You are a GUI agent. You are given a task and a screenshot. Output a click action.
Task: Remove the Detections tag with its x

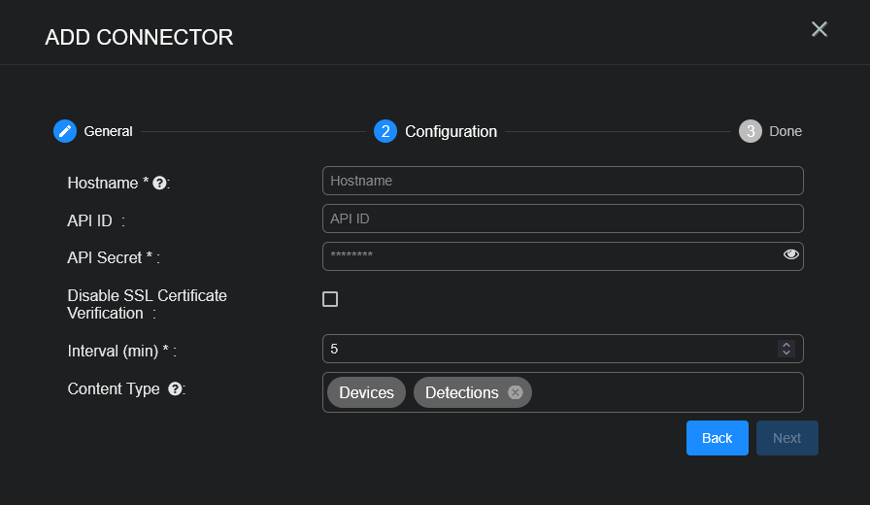coord(516,392)
